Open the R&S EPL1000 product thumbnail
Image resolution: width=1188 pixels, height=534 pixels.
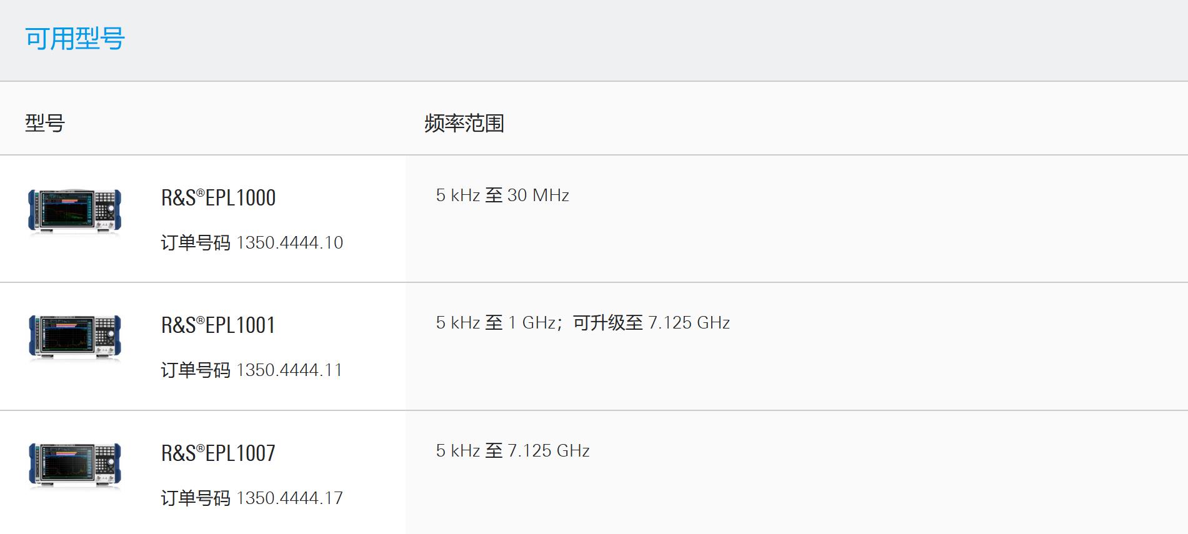point(74,211)
